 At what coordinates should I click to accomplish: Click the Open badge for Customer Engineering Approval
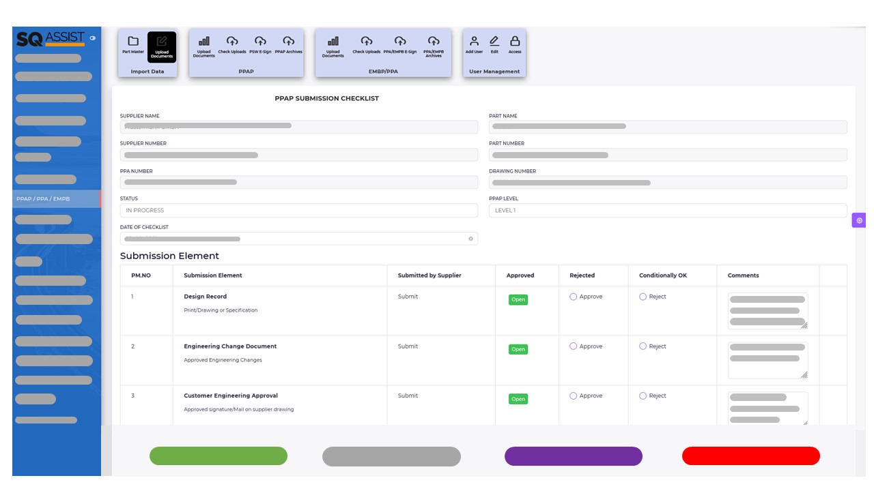click(x=518, y=399)
